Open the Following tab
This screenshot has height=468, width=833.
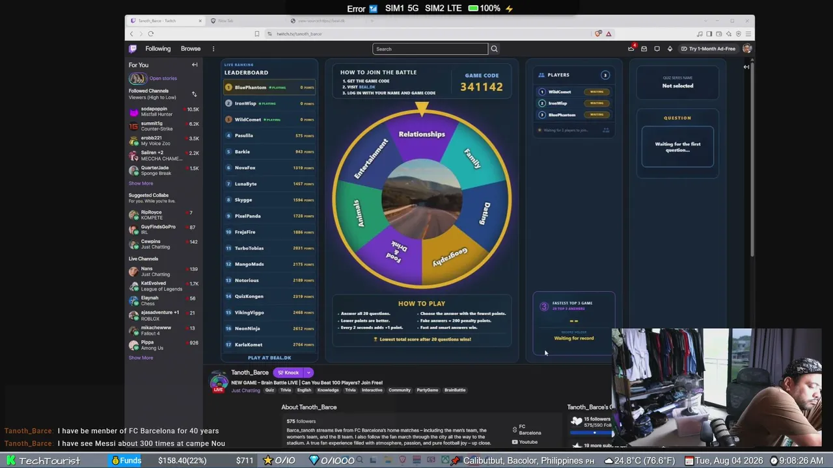158,49
